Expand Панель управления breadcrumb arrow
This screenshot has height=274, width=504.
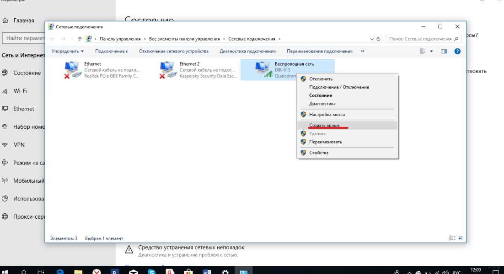click(x=145, y=39)
